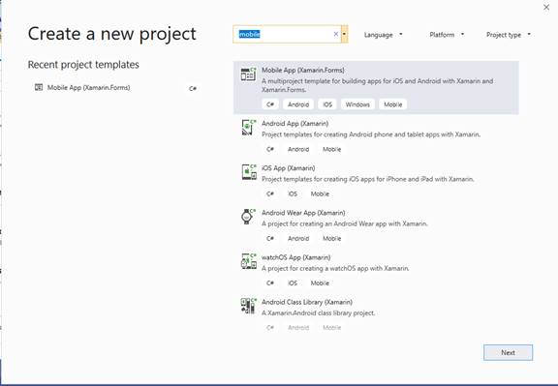Click the Android tag on Mobile App (Xamarin.Forms)
Image resolution: width=558 pixels, height=386 pixels.
pos(298,104)
